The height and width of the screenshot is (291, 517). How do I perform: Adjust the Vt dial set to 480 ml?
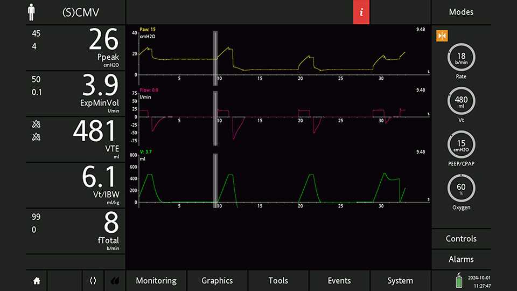461,101
